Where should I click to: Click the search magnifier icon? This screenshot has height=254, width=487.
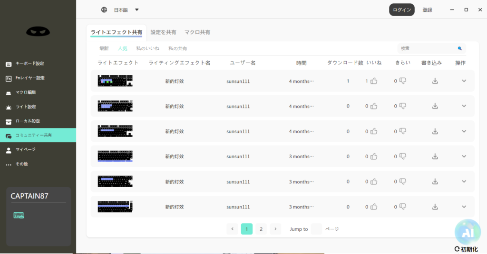click(x=460, y=48)
